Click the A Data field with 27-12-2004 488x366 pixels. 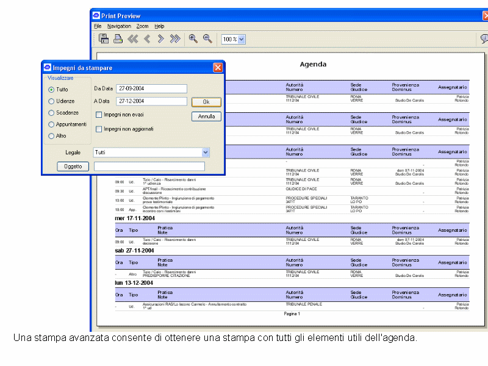[151, 101]
